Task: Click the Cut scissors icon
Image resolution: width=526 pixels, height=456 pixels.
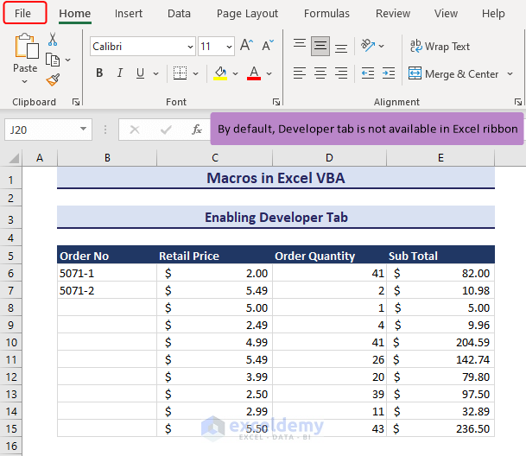Action: tap(52, 39)
